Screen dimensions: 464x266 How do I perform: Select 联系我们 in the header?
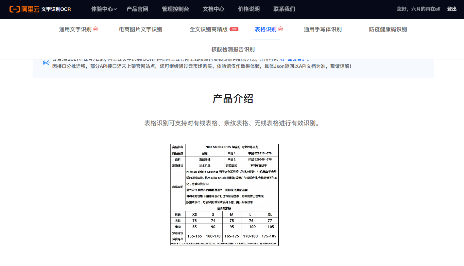coord(284,9)
